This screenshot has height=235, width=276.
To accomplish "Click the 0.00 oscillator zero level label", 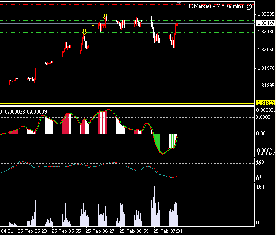I will [261, 134].
